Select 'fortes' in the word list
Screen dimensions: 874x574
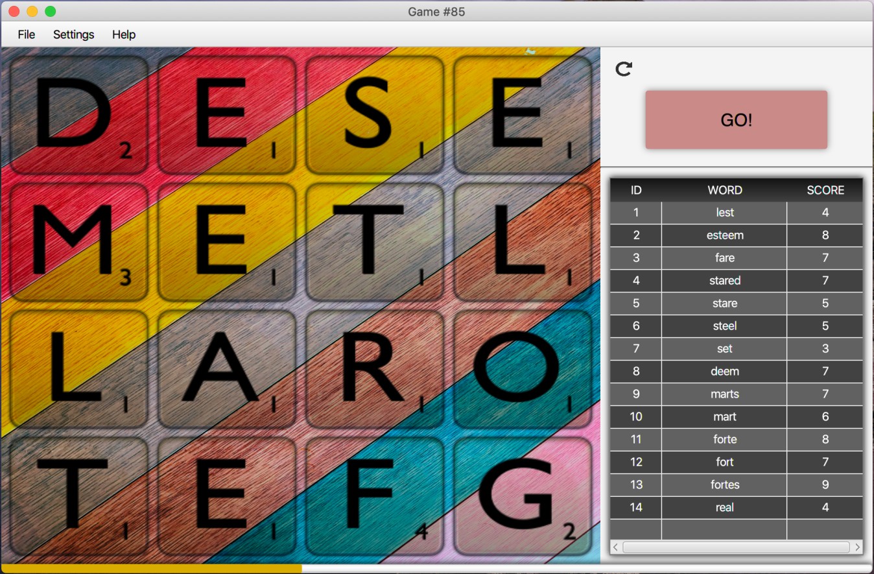(x=724, y=484)
